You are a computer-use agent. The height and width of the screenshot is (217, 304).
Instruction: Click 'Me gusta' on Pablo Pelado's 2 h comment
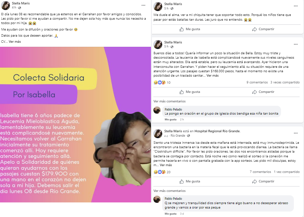point(170,120)
